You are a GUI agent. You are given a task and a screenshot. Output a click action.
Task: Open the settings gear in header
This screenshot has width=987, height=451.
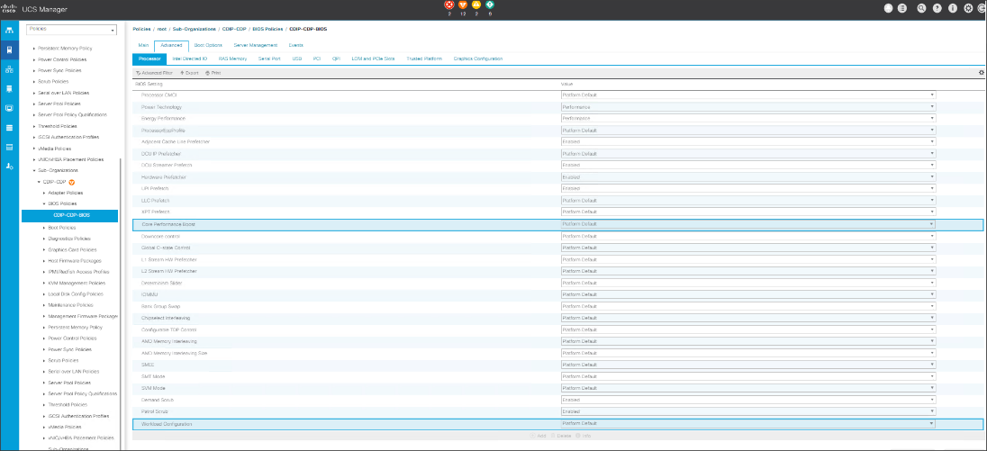(968, 8)
